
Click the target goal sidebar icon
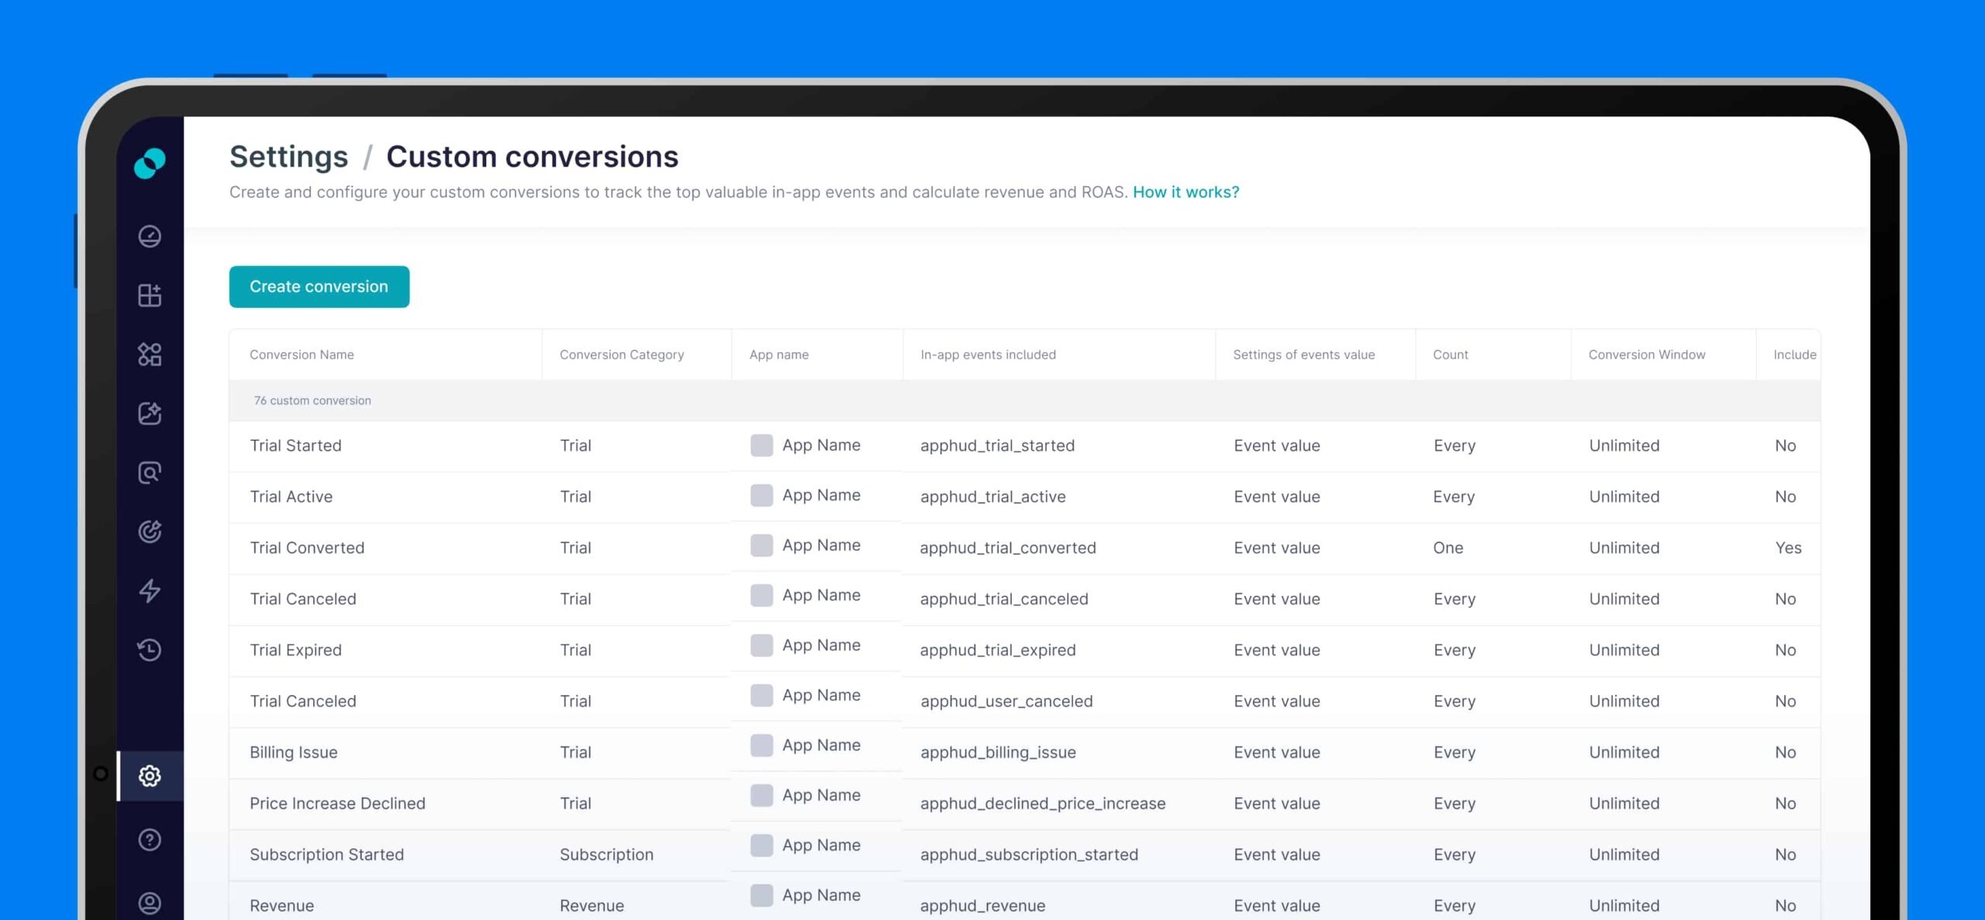pyautogui.click(x=150, y=531)
